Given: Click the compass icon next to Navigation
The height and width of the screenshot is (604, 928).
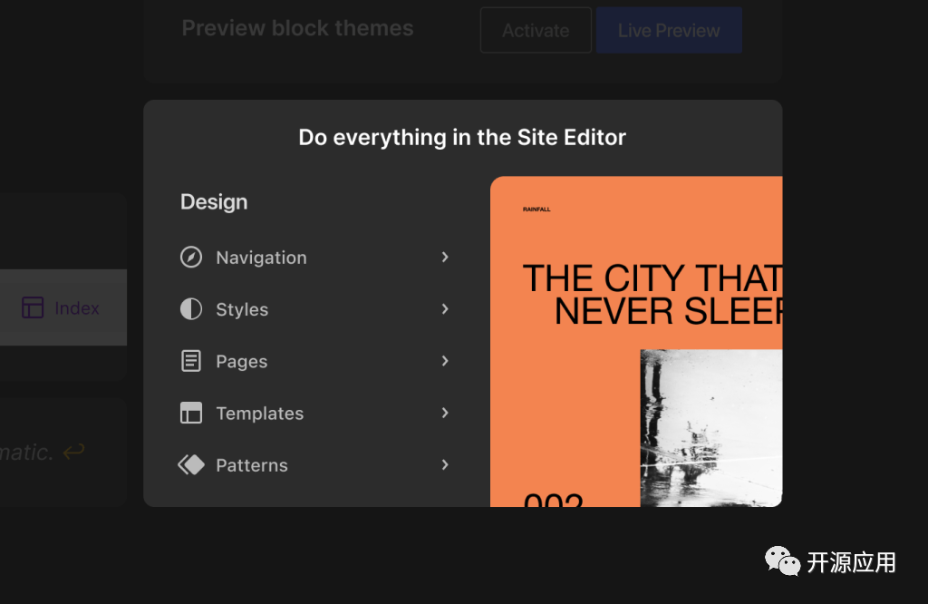Looking at the screenshot, I should click(x=191, y=258).
